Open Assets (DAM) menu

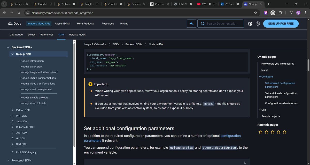point(63,24)
